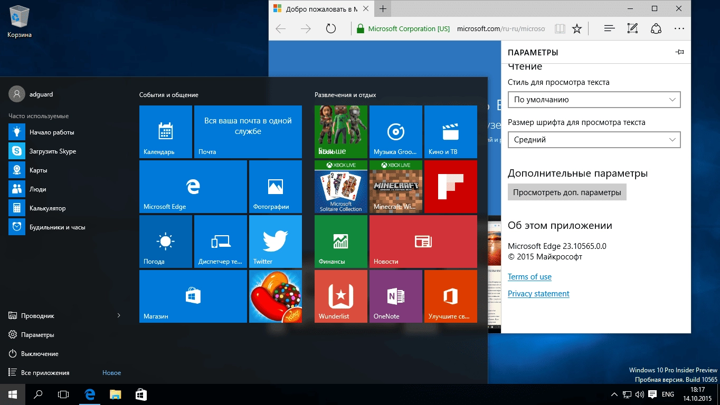Open the Minecraft tile
Viewport: 720px width, 405px height.
[x=396, y=187]
